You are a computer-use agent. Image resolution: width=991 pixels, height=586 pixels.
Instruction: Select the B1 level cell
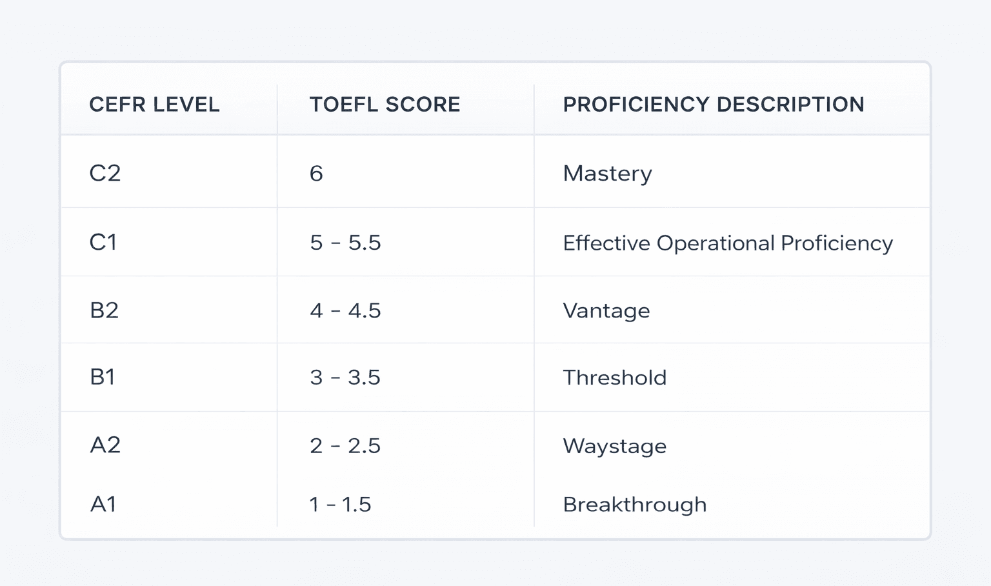coord(103,377)
